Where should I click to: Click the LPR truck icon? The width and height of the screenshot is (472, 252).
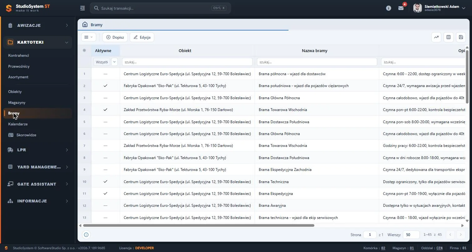[10, 150]
